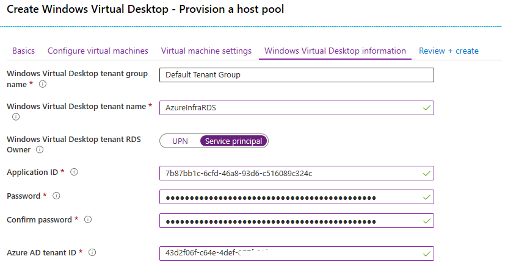Show info tooltip for Application ID
505x270 pixels.
coord(74,172)
